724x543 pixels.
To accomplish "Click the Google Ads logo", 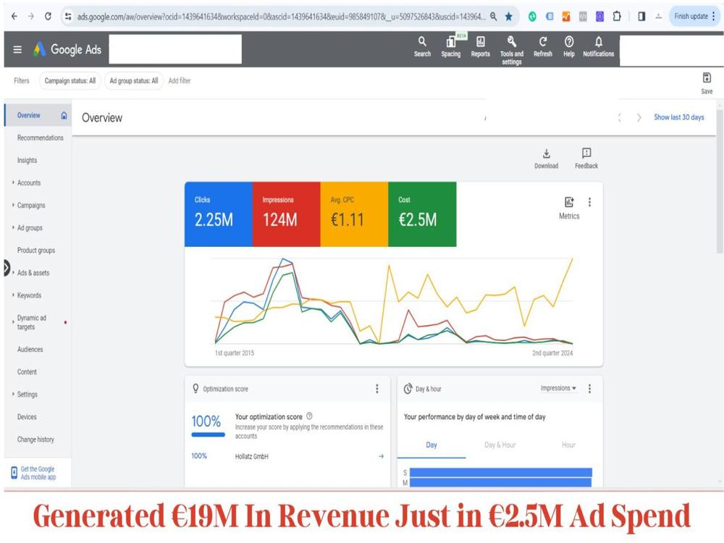I will [x=67, y=49].
